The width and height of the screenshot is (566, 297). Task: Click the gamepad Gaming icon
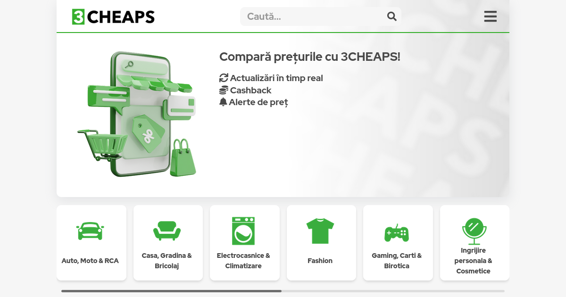tap(397, 232)
